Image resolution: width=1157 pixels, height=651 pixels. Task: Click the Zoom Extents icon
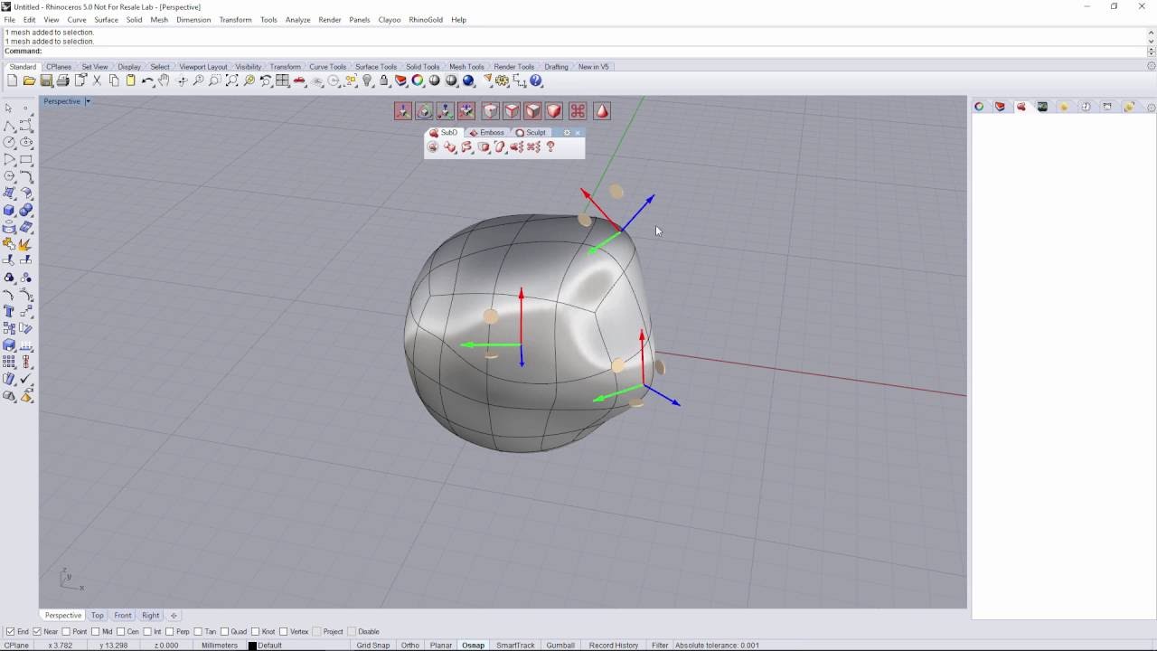[x=232, y=81]
